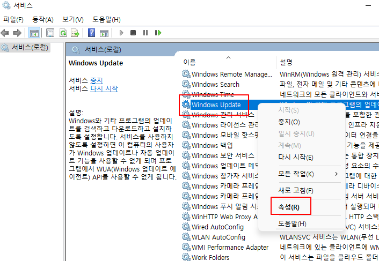The width and height of the screenshot is (379, 261).
Task: Click the Export List toolbar icon
Action: (x=75, y=33)
